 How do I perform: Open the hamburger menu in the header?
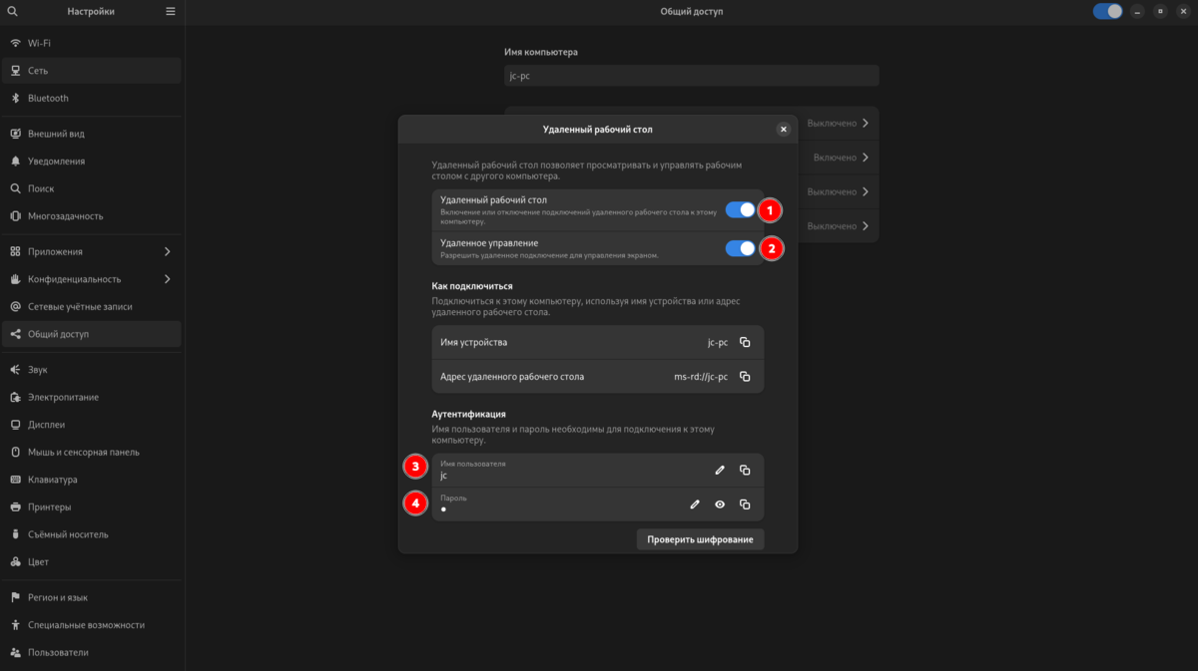[170, 11]
